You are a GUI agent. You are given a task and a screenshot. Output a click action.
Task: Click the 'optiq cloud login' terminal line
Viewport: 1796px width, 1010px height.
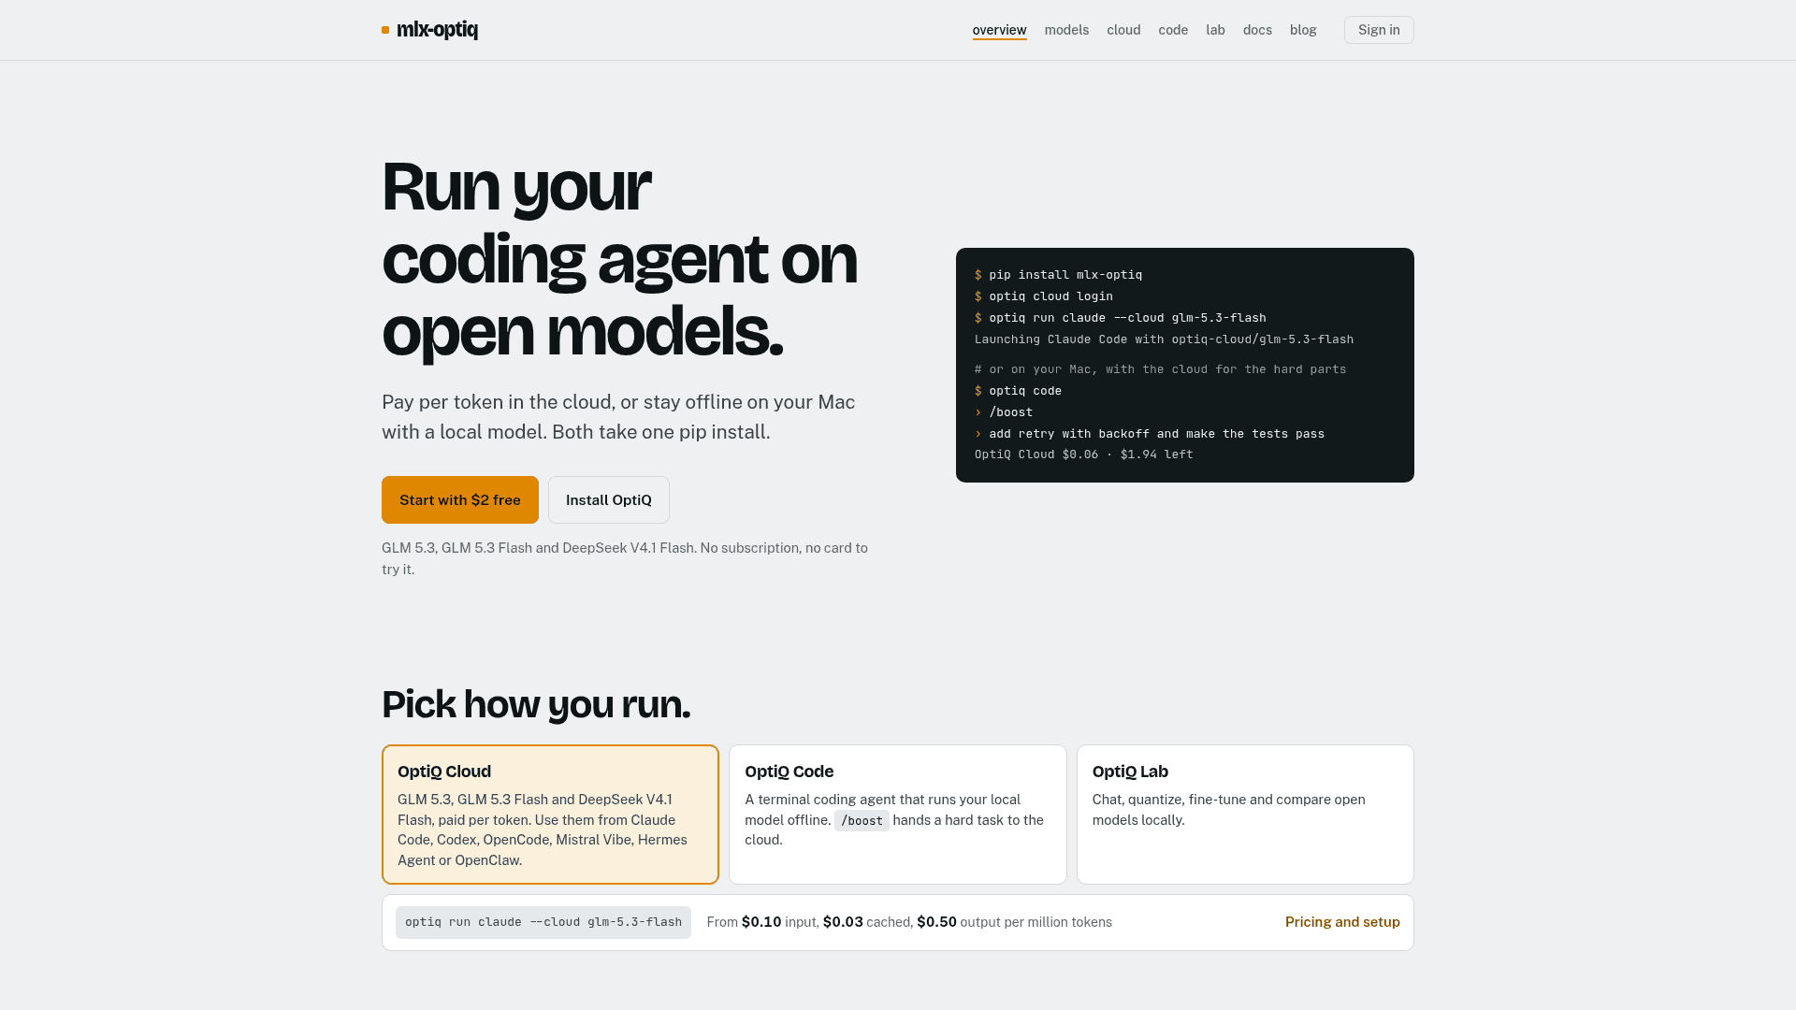coord(1044,296)
